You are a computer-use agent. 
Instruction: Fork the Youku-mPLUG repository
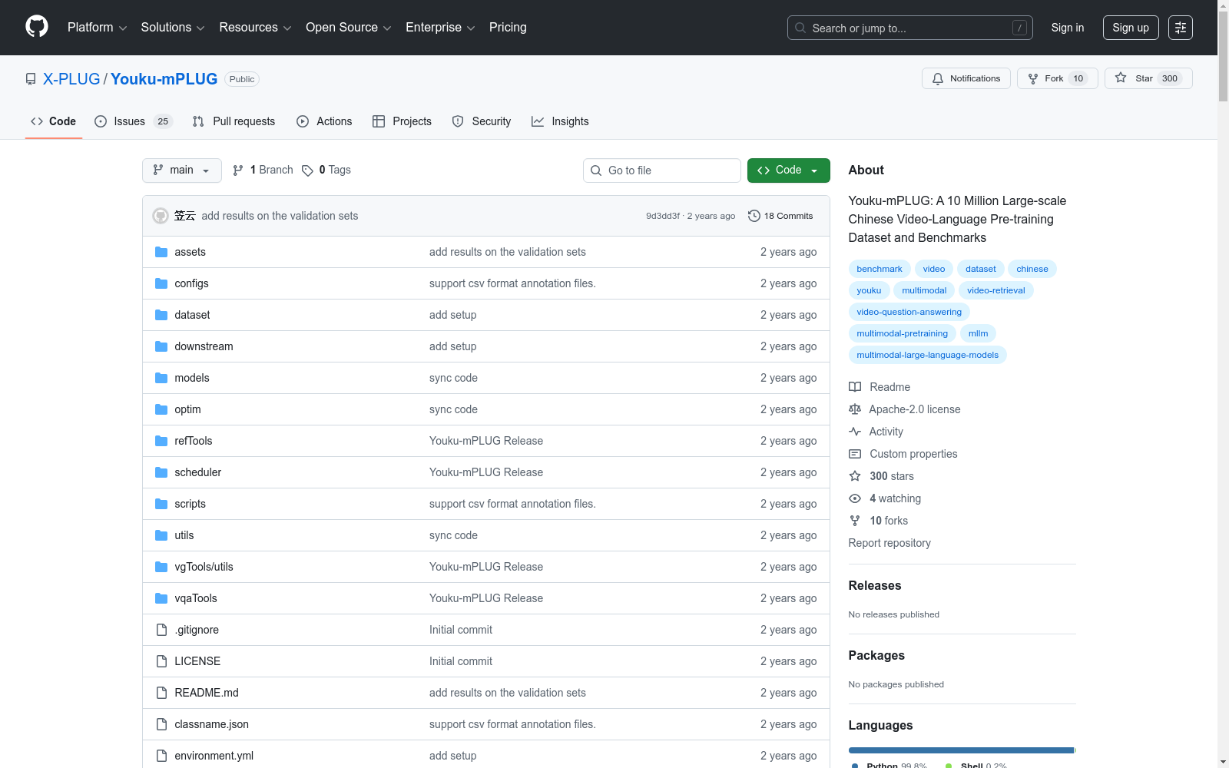click(x=1058, y=78)
